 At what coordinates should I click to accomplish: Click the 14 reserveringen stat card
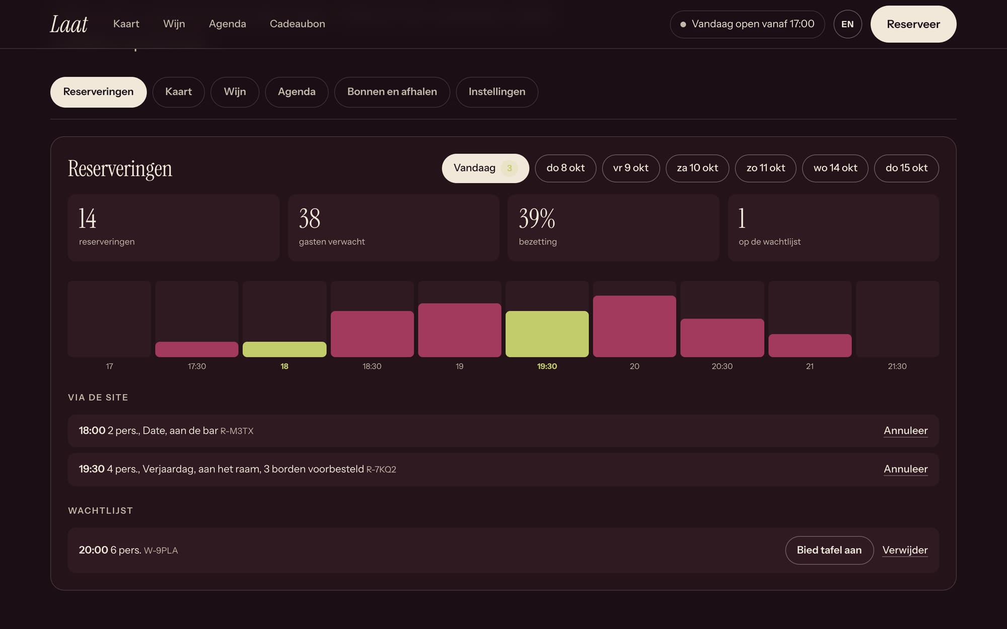coord(174,227)
